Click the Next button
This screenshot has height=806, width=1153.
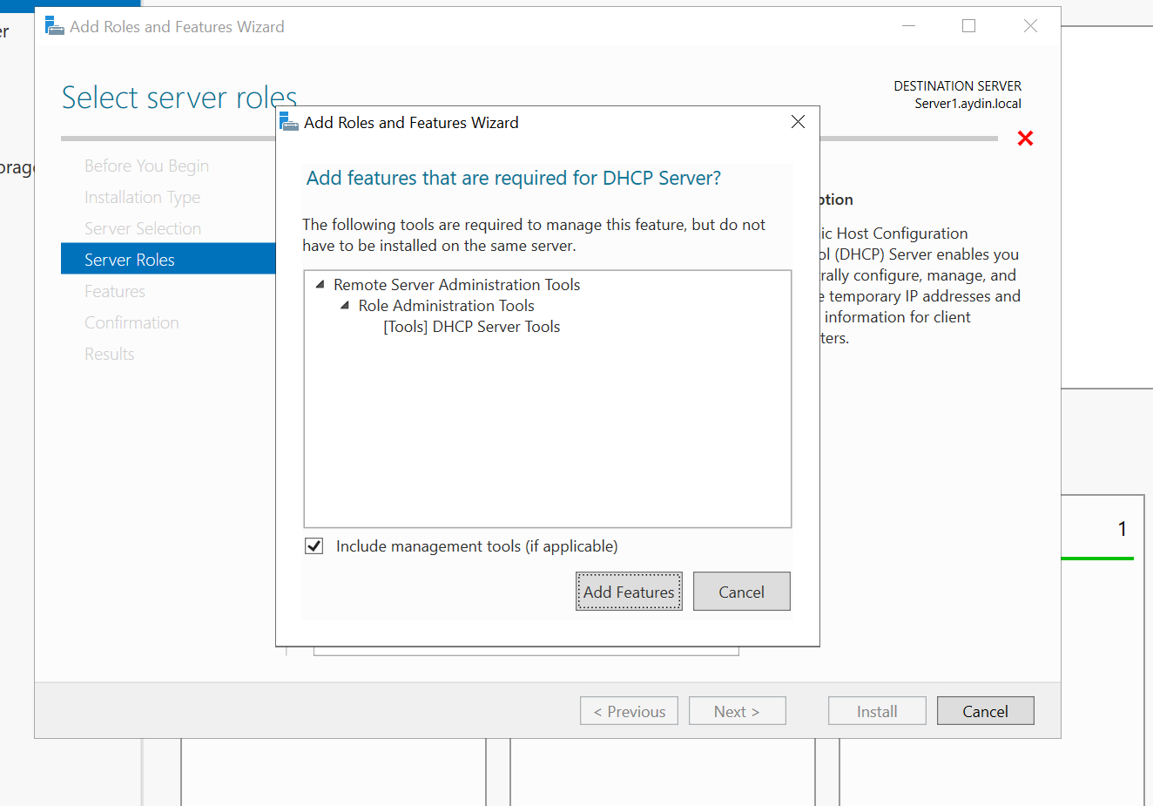(738, 711)
